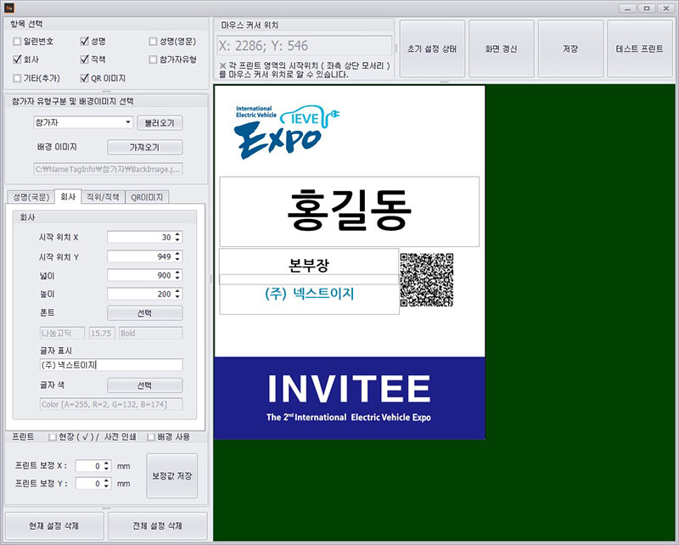Click the 넓이 value field
This screenshot has width=679, height=545.
pos(140,275)
